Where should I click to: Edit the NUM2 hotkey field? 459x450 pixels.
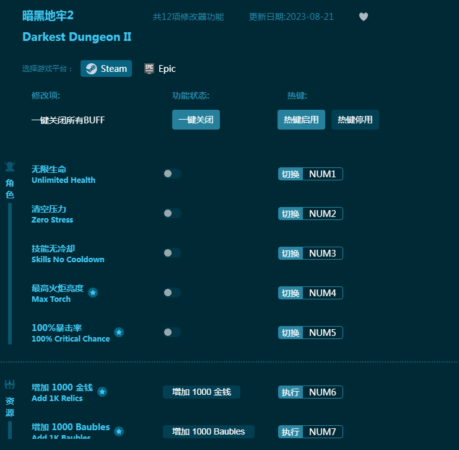tap(323, 214)
